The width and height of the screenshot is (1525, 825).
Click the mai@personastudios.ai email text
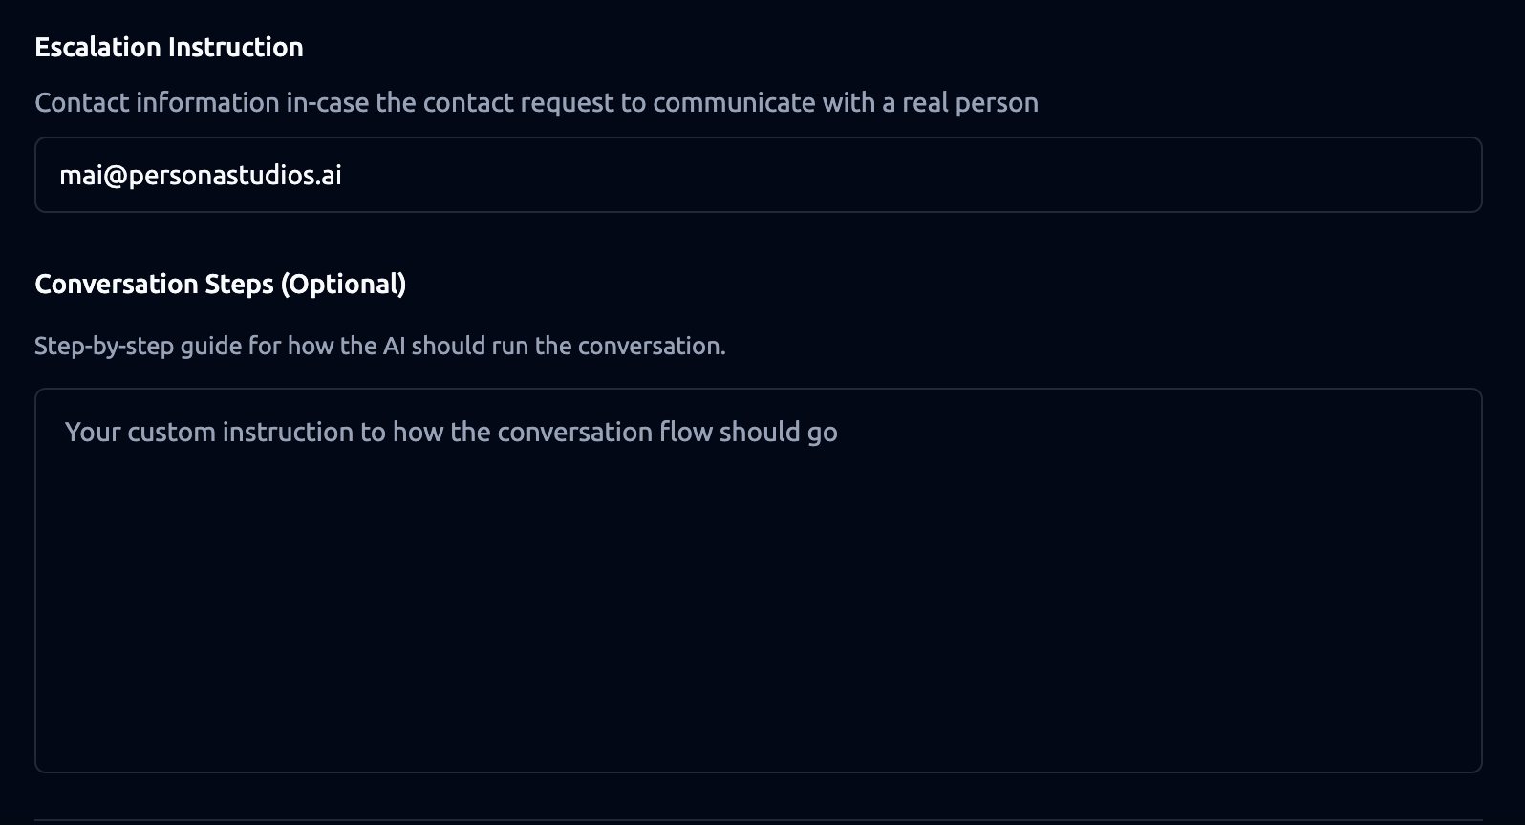(x=201, y=176)
